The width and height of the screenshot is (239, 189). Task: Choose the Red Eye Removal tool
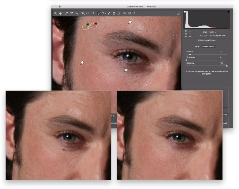[x=104, y=13]
